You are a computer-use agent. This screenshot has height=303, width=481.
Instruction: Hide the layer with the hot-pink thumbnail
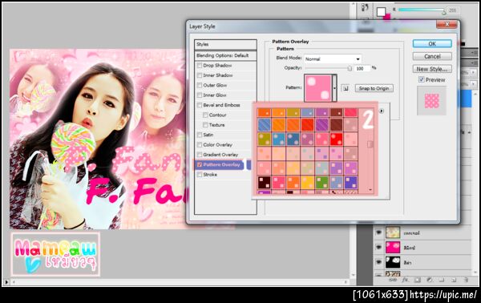click(378, 247)
